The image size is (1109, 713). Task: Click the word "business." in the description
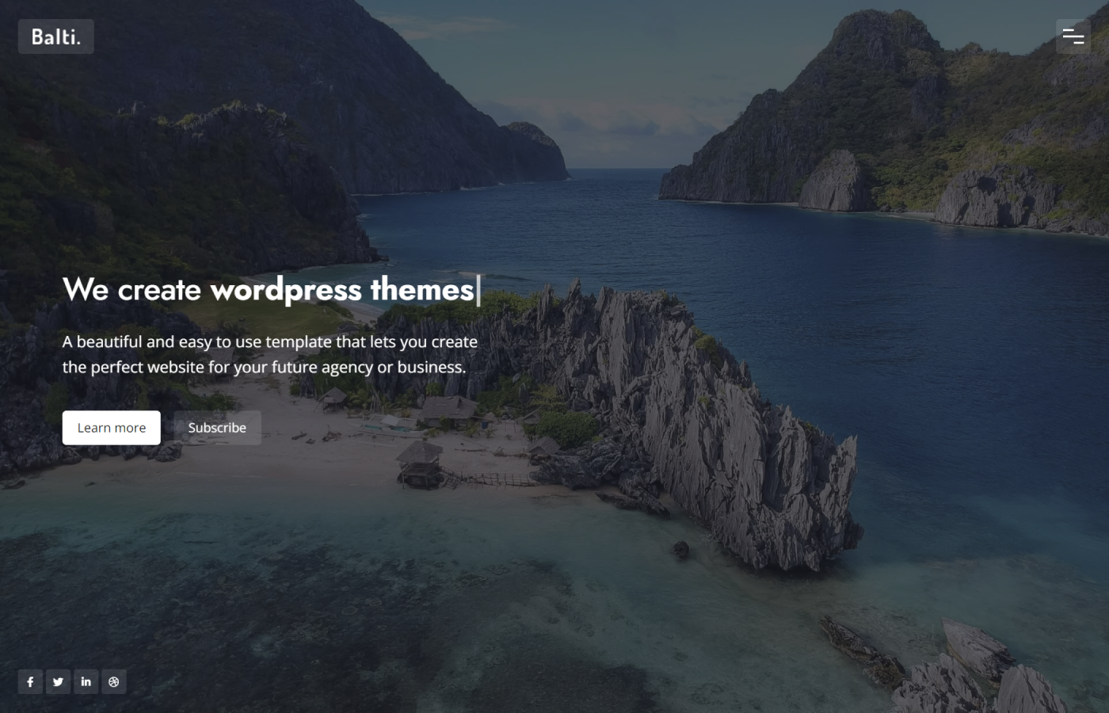(x=431, y=367)
